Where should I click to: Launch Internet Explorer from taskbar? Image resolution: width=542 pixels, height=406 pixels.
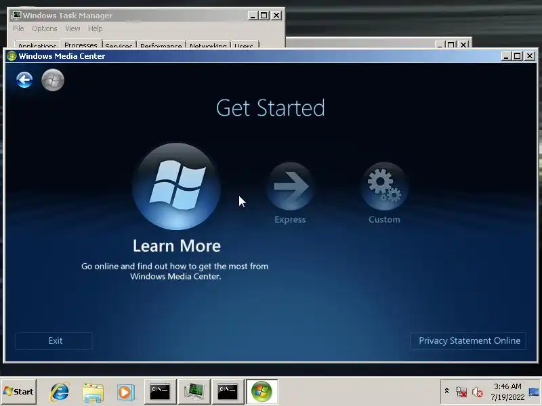point(60,392)
